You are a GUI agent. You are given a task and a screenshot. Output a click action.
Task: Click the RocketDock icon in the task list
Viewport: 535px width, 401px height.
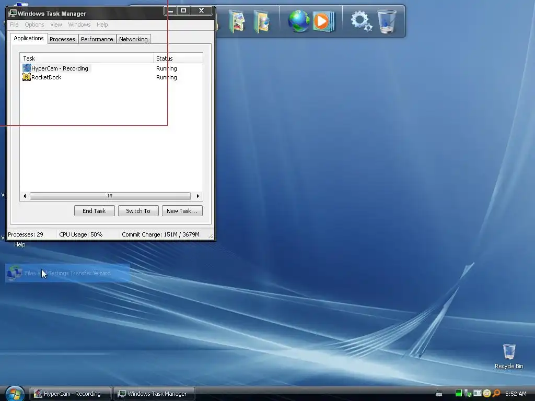tap(27, 77)
